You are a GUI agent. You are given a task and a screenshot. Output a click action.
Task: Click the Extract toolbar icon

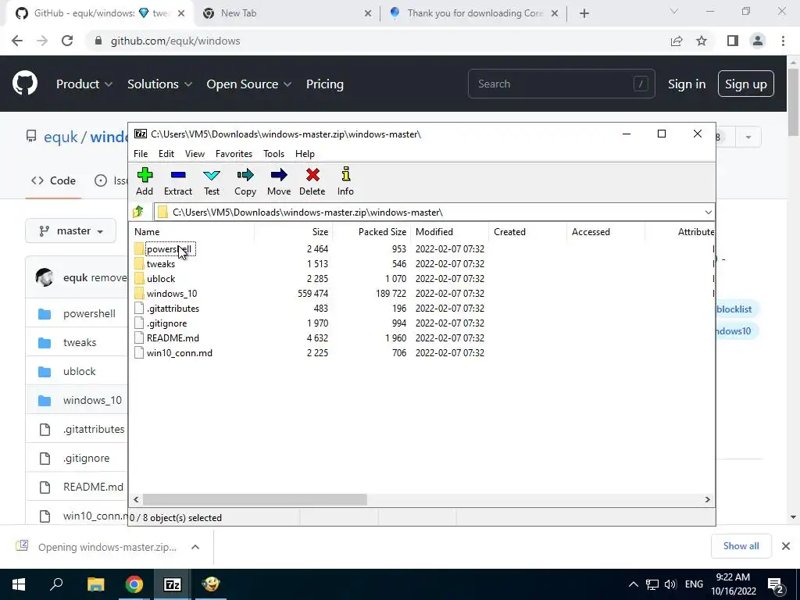click(178, 181)
